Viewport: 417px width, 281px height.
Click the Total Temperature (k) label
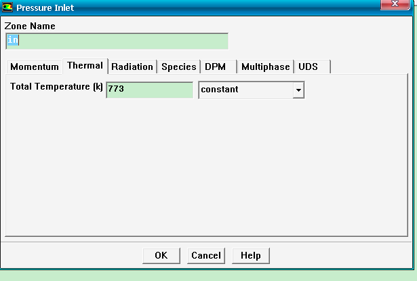[x=56, y=88]
